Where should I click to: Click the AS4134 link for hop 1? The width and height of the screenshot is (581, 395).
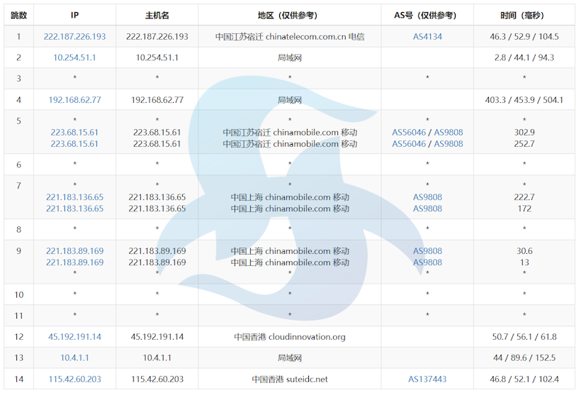point(427,36)
